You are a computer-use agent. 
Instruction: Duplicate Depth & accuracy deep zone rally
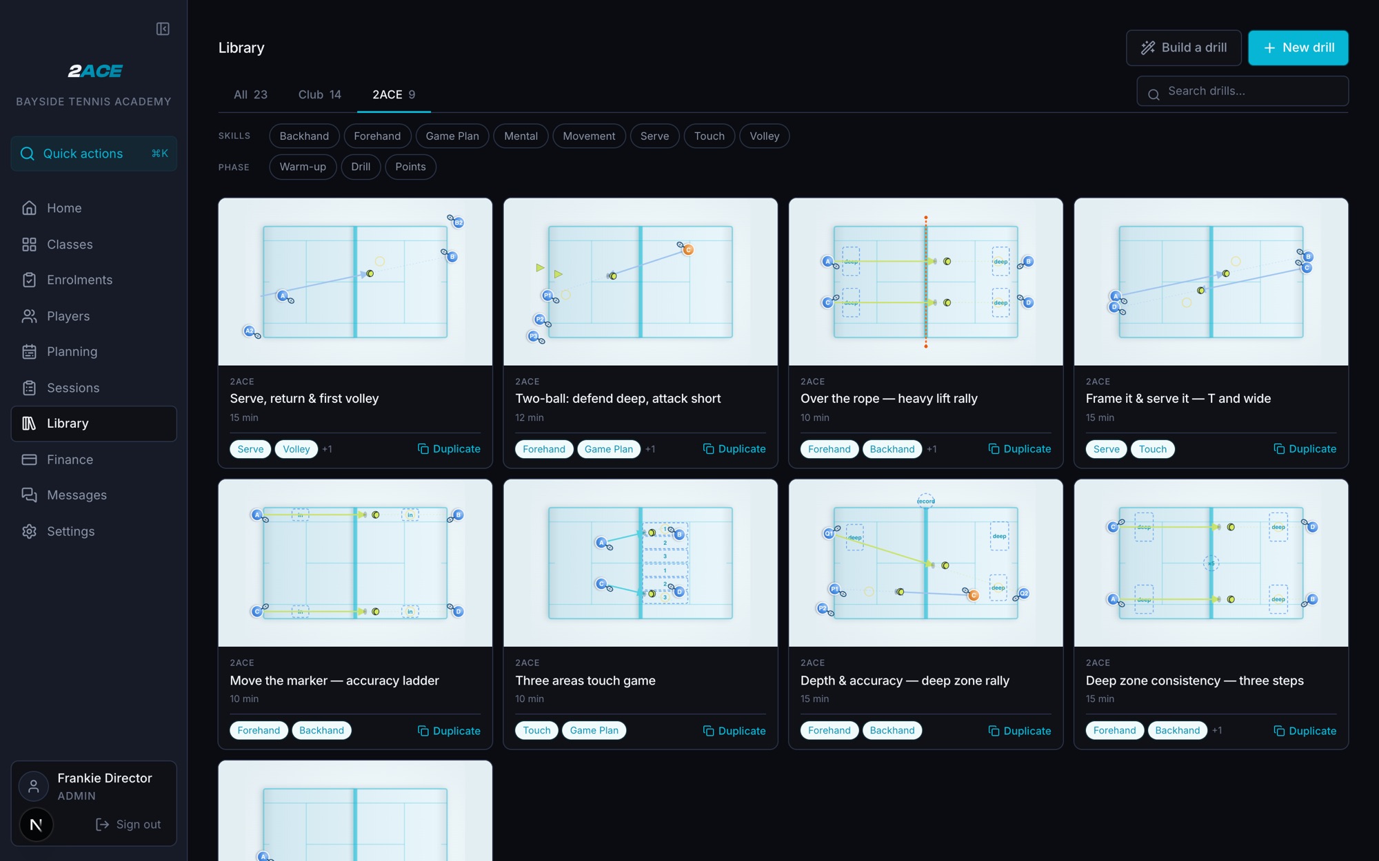(1020, 731)
